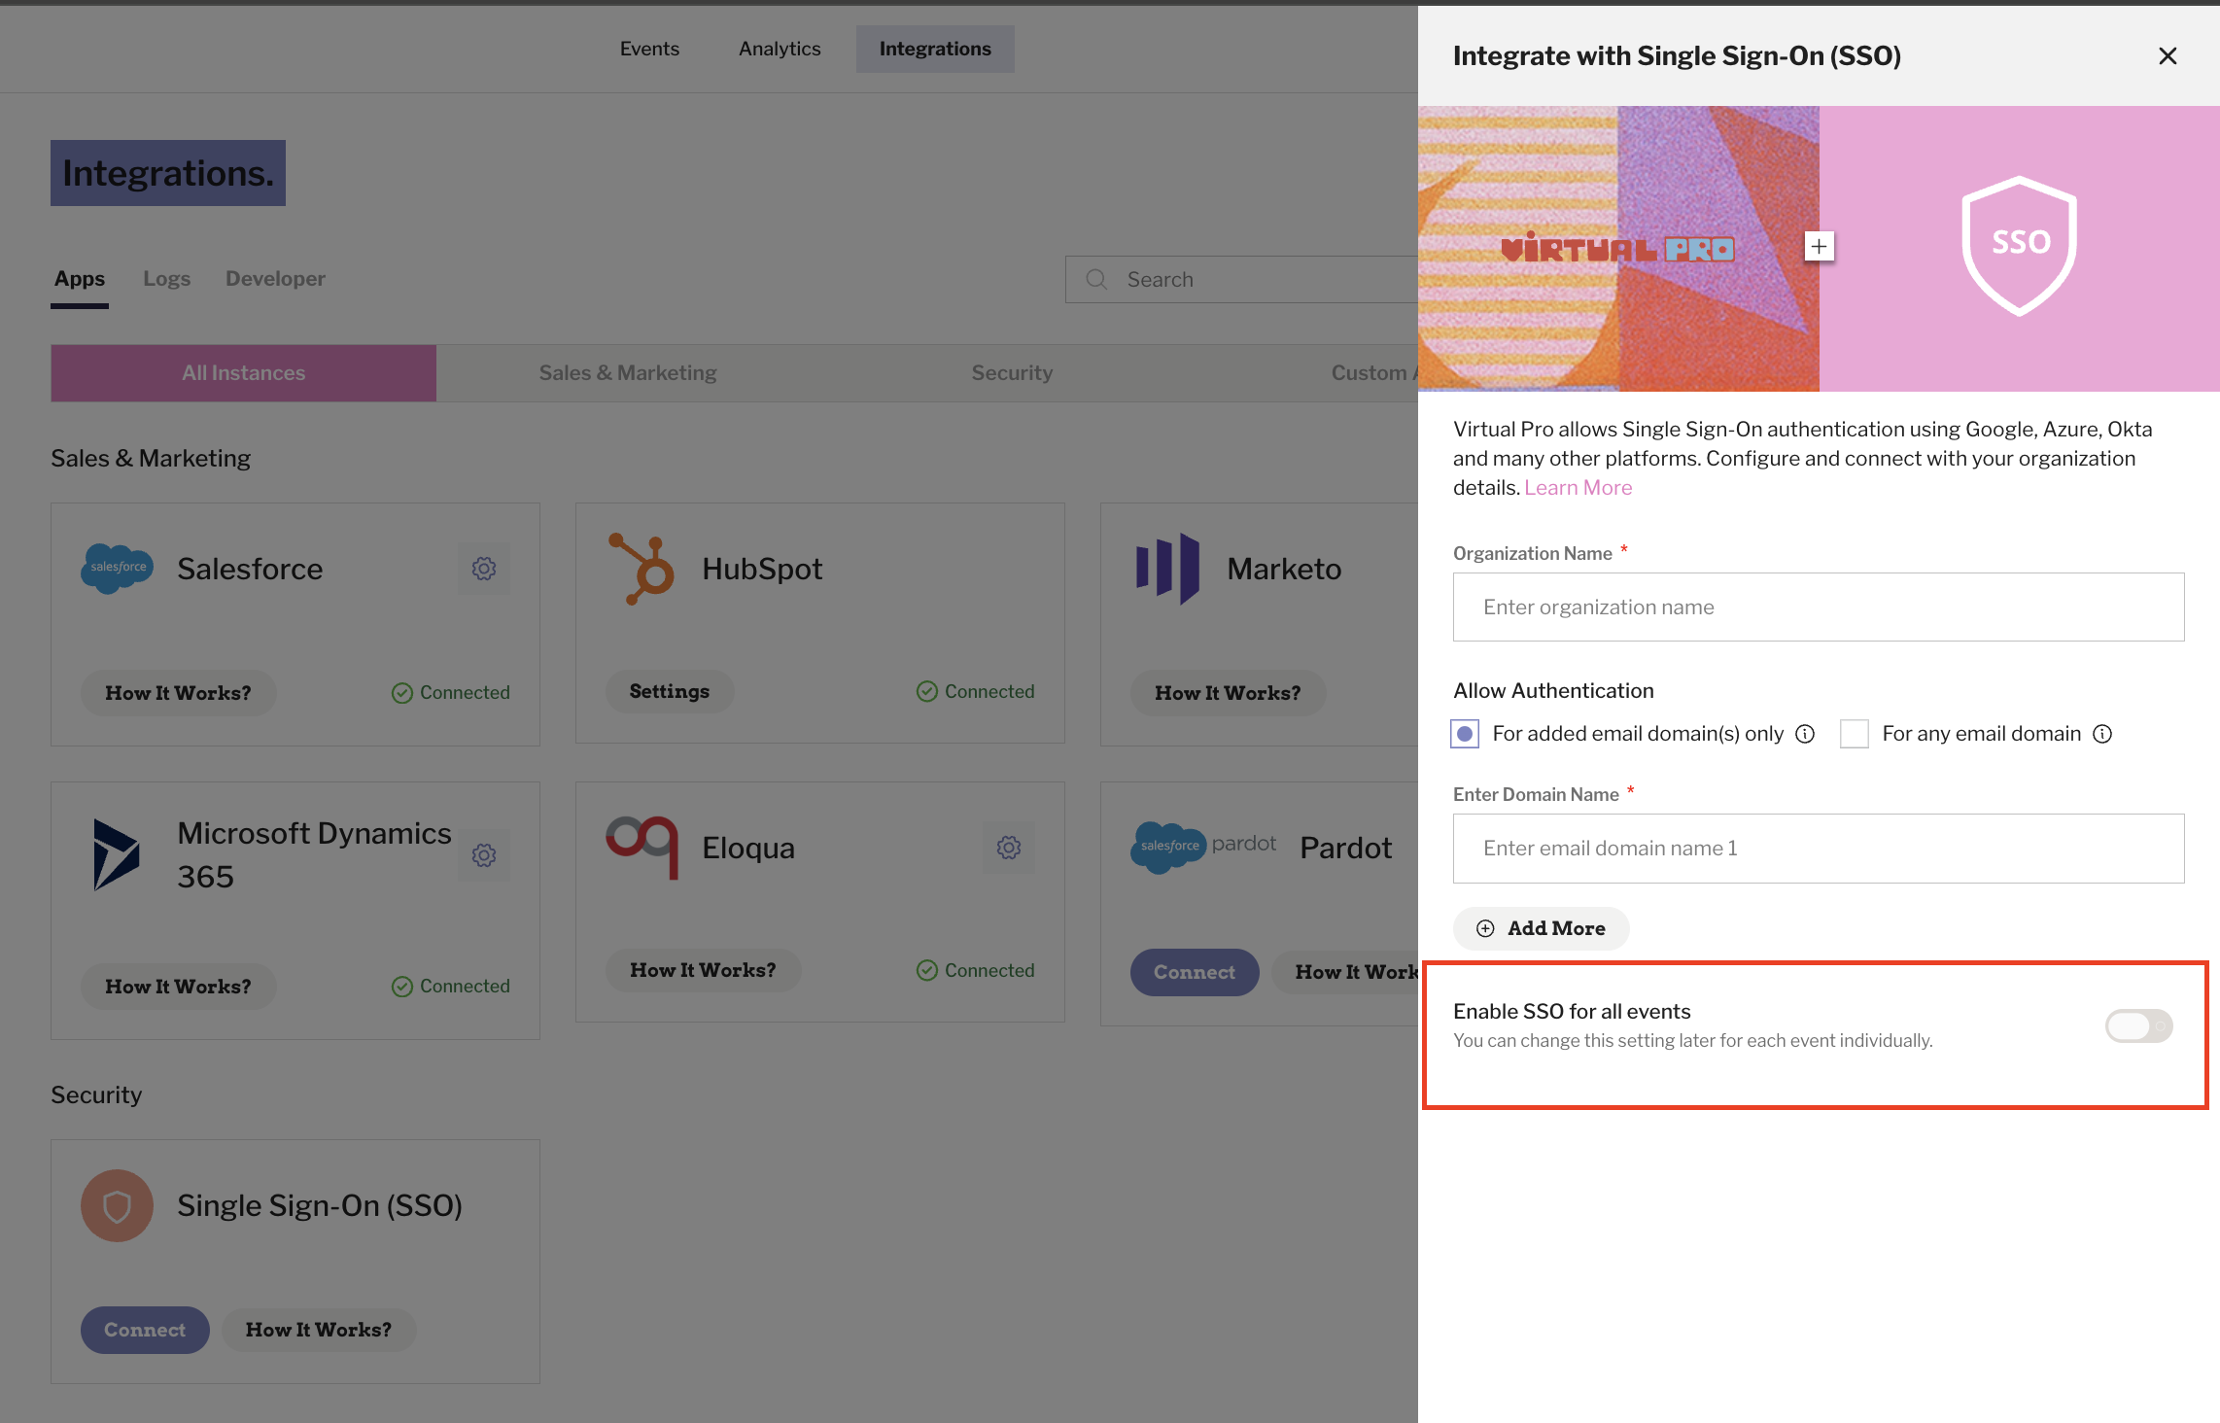Filter by Sales & Marketing category
The height and width of the screenshot is (1423, 2220).
tap(628, 373)
